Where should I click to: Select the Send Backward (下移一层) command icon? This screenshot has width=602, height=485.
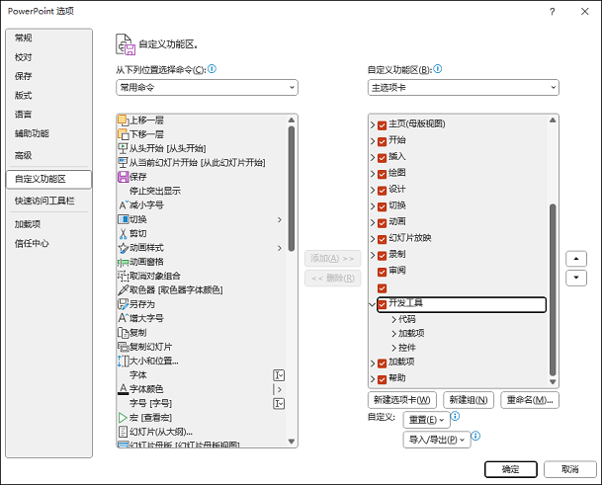[123, 134]
